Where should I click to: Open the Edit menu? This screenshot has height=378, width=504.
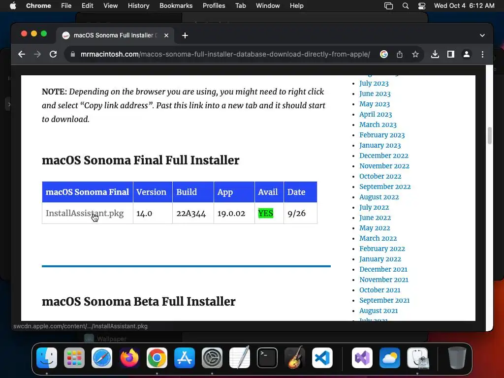pyautogui.click(x=87, y=6)
